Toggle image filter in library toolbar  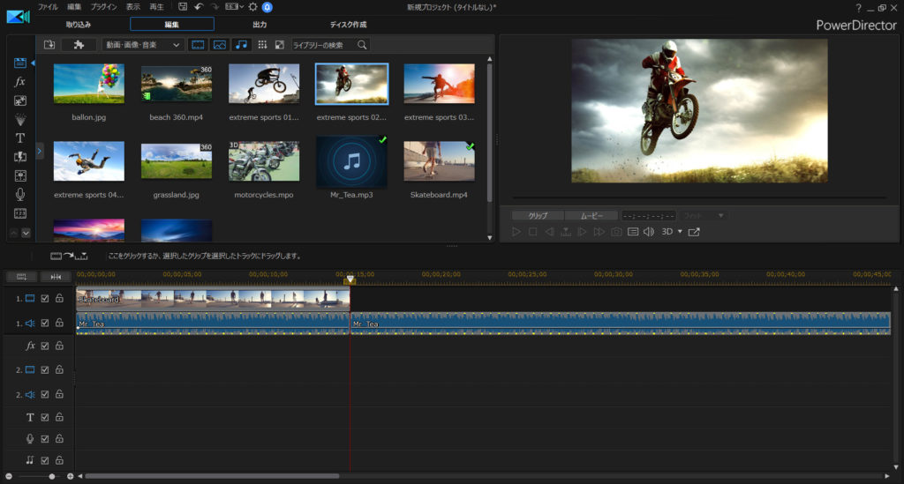[220, 44]
